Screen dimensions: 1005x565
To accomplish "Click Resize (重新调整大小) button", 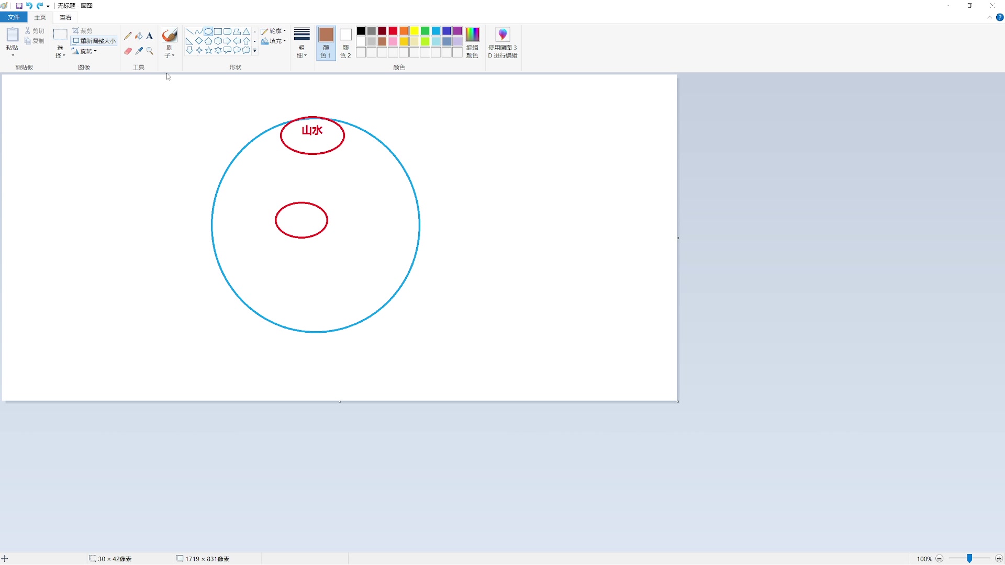I will click(x=94, y=41).
